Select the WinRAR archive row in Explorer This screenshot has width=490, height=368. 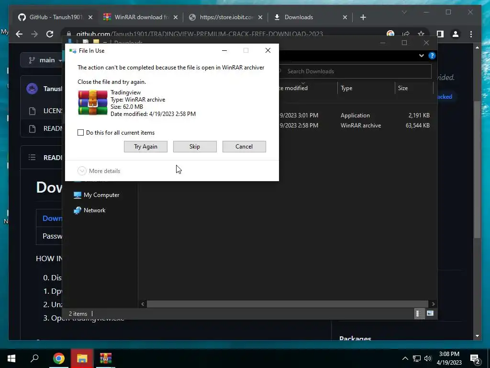point(355,126)
